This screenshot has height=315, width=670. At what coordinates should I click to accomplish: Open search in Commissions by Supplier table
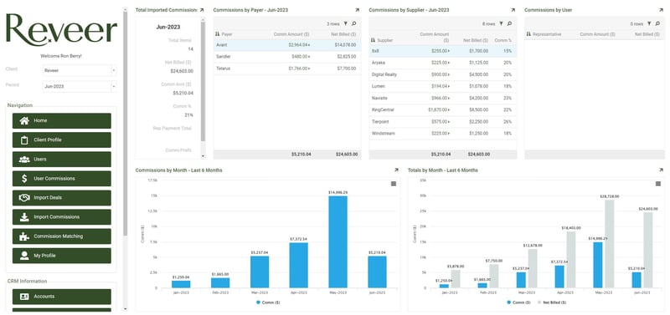[509, 24]
